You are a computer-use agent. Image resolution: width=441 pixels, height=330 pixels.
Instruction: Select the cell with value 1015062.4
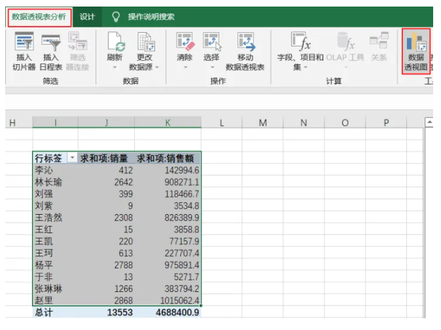coord(168,300)
